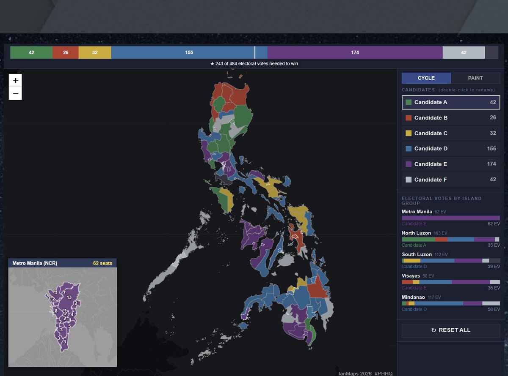Switch to PAINT mode tab
508x376 pixels.
click(x=475, y=78)
